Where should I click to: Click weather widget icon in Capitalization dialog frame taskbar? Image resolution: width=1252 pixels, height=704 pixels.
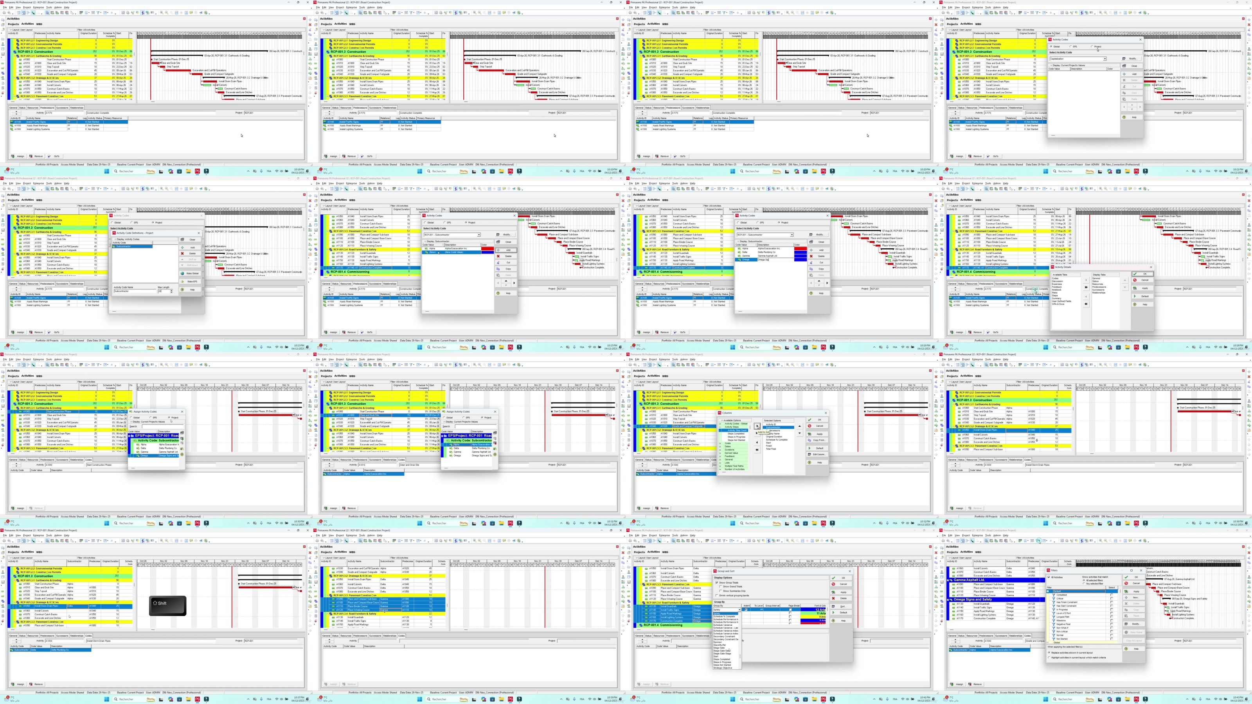pyautogui.click(x=945, y=171)
